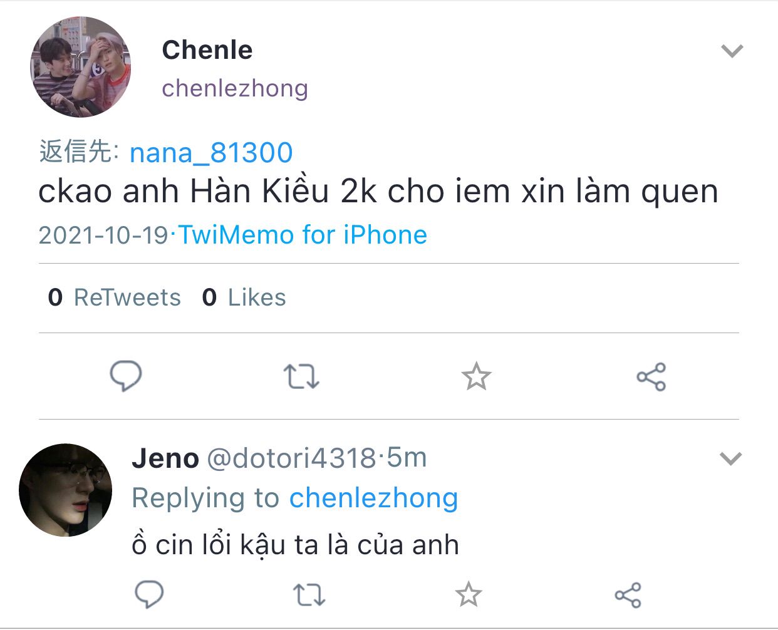
Task: Share Chenle's tweet
Action: click(x=651, y=376)
